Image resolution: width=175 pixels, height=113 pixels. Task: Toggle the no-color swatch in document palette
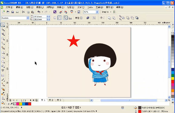pos(15,104)
